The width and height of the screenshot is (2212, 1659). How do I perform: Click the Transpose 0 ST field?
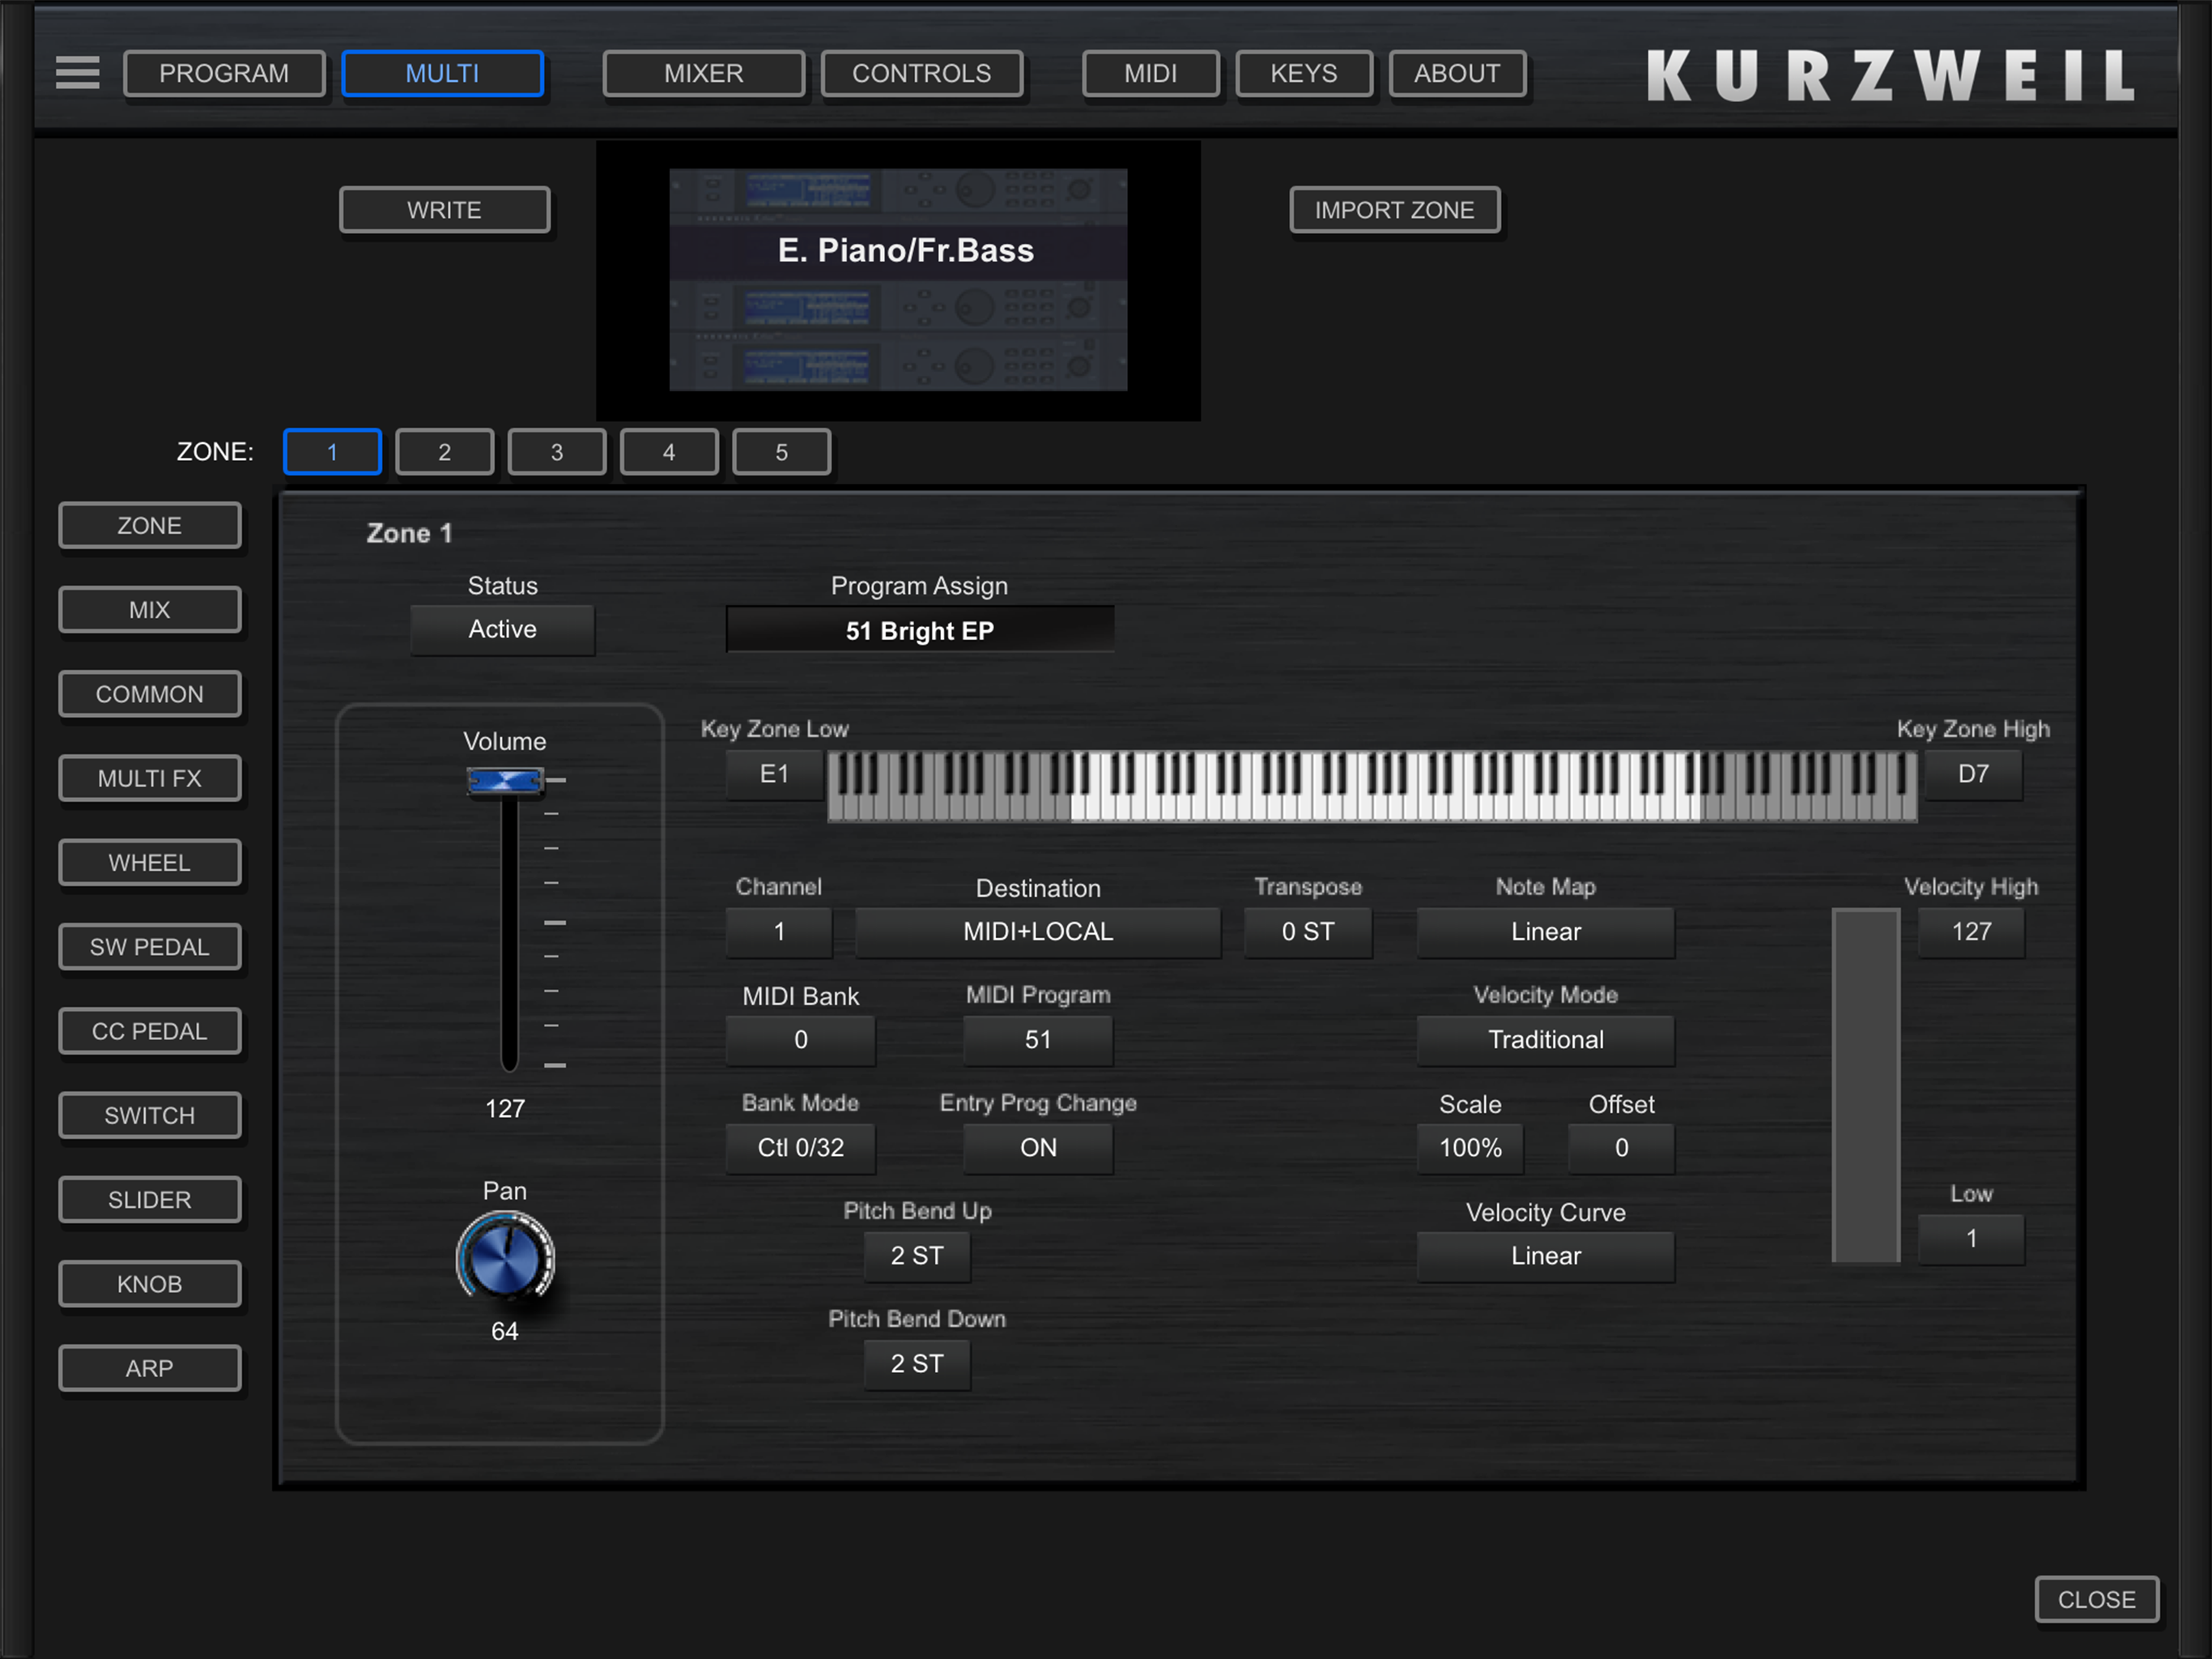pos(1308,932)
